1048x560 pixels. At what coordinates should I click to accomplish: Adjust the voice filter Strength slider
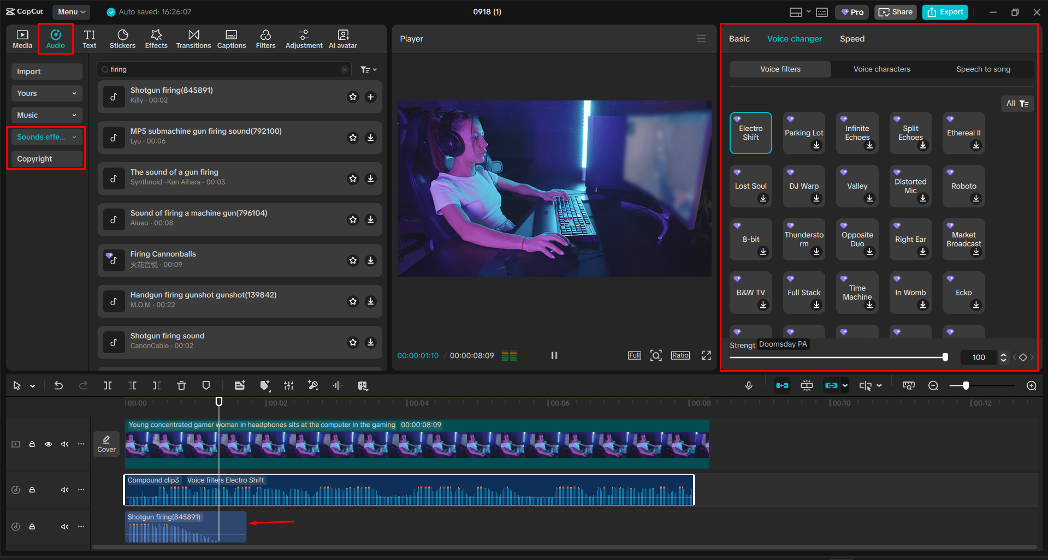coord(945,357)
